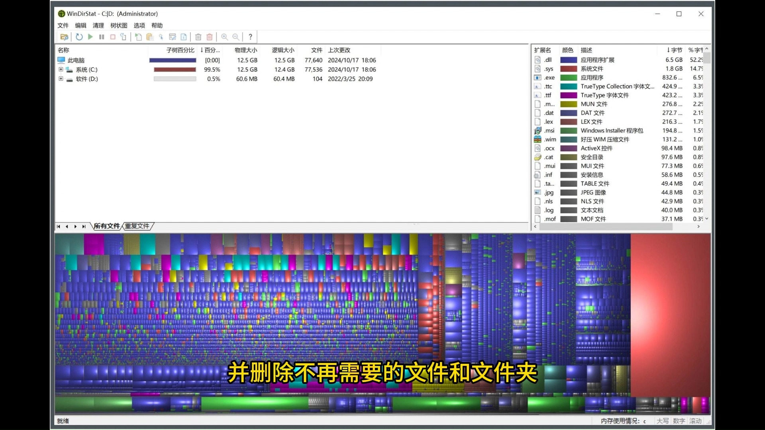This screenshot has height=430, width=765.
Task: Click the zoom in magnifier icon
Action: (225, 37)
